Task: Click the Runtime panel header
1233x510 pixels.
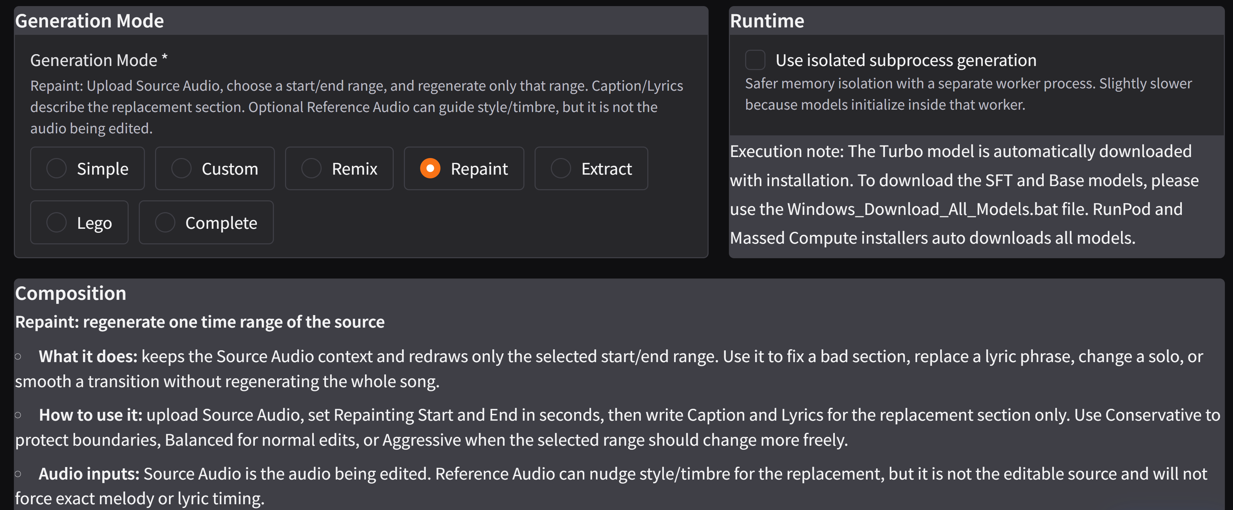Action: coord(767,21)
